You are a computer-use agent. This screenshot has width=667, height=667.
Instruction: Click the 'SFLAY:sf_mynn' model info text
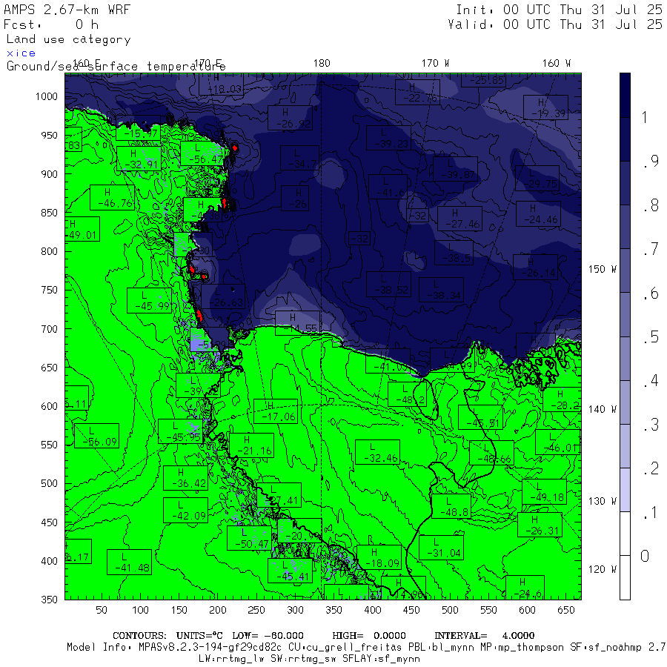(x=381, y=659)
